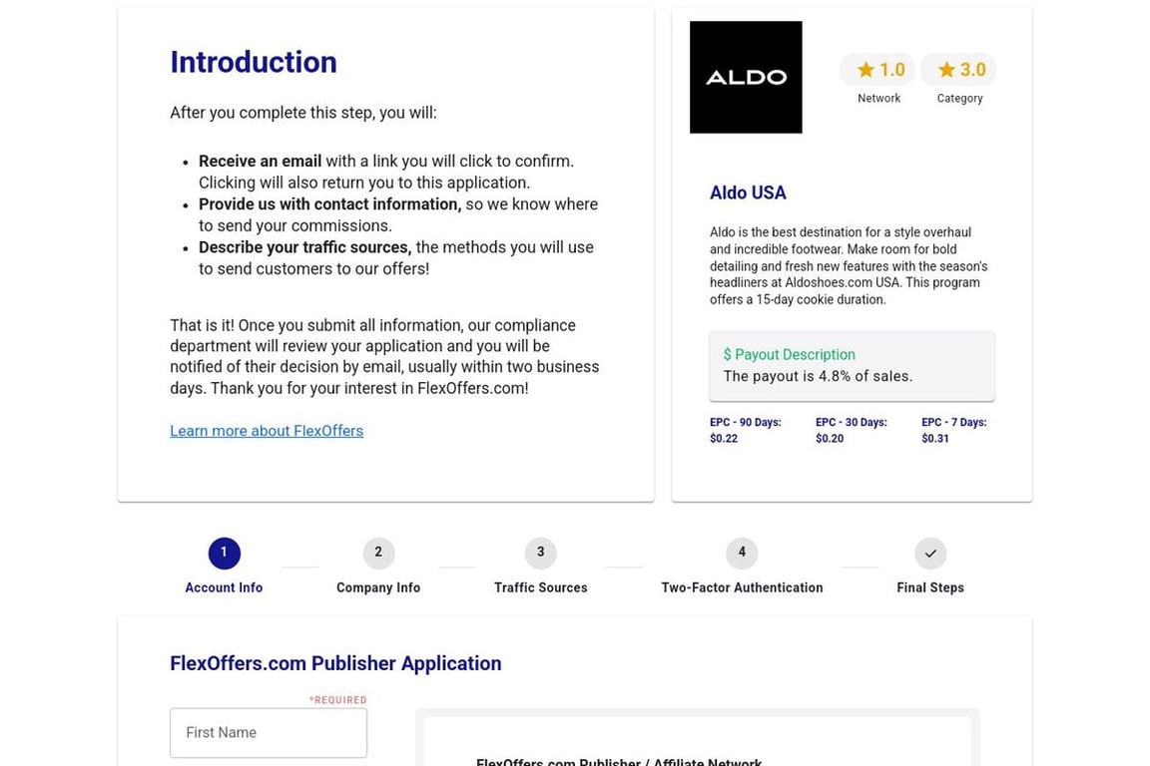Viewport: 1150px width, 766px height.
Task: Open the Learn more about FlexOffers link
Action: point(267,431)
